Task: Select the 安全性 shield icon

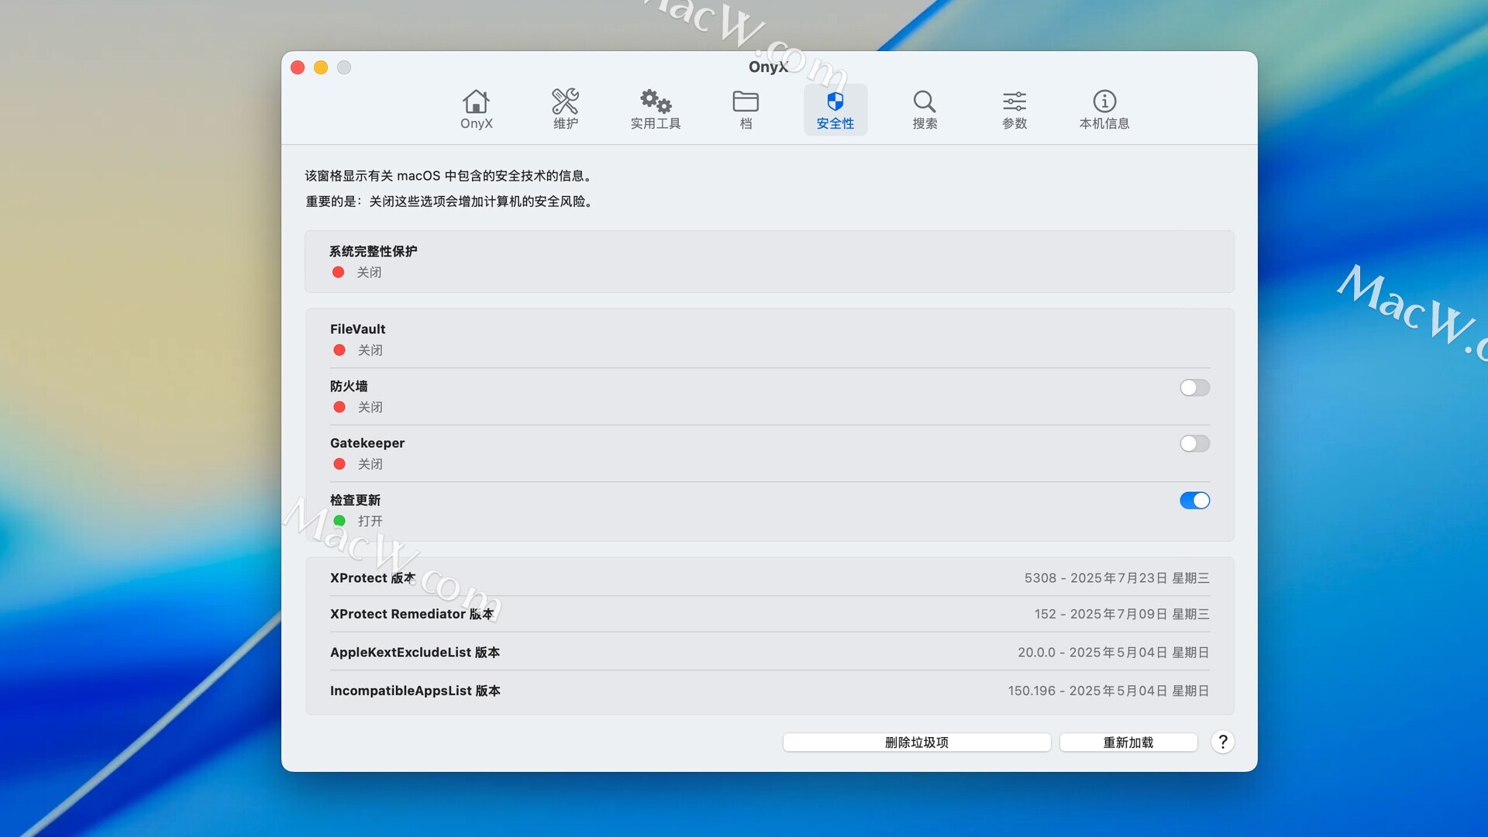Action: pyautogui.click(x=835, y=109)
